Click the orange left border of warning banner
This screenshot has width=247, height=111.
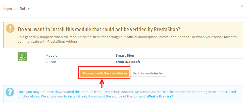(x=4, y=35)
